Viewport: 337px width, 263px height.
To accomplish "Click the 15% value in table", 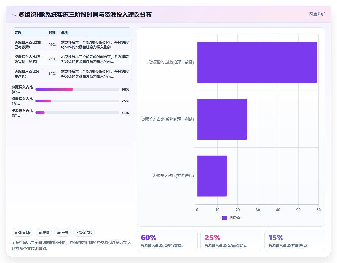I will click(x=52, y=74).
